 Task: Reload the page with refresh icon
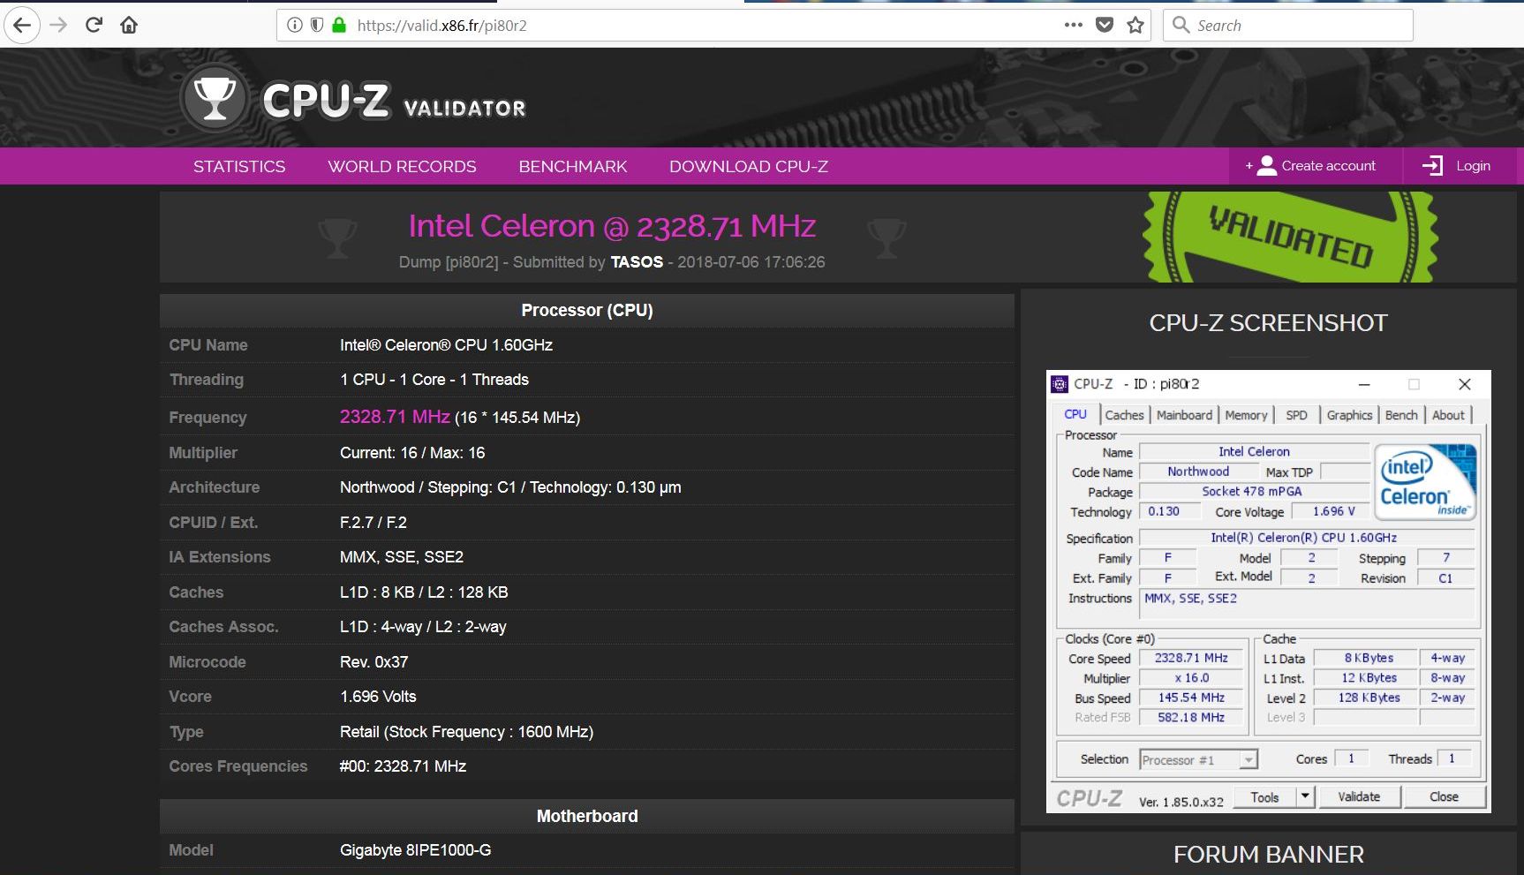tap(94, 25)
